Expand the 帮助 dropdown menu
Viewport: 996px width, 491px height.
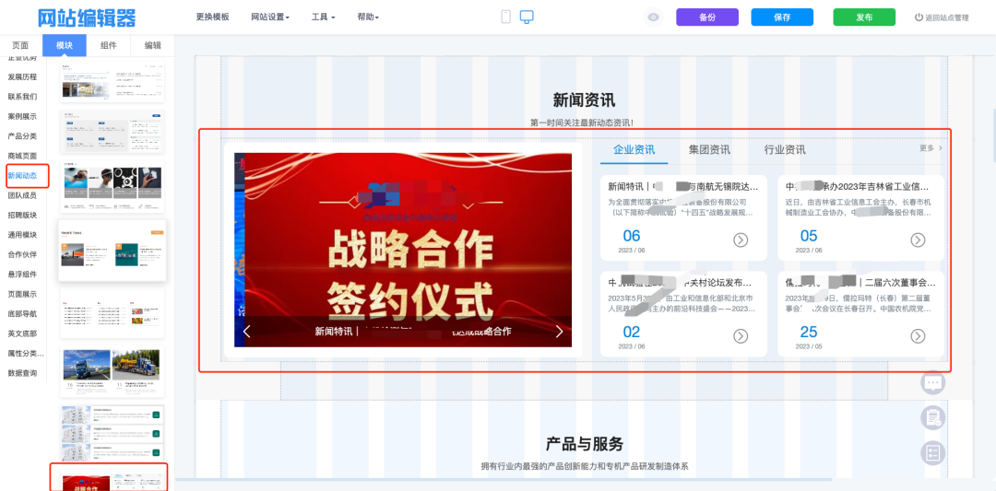point(368,18)
